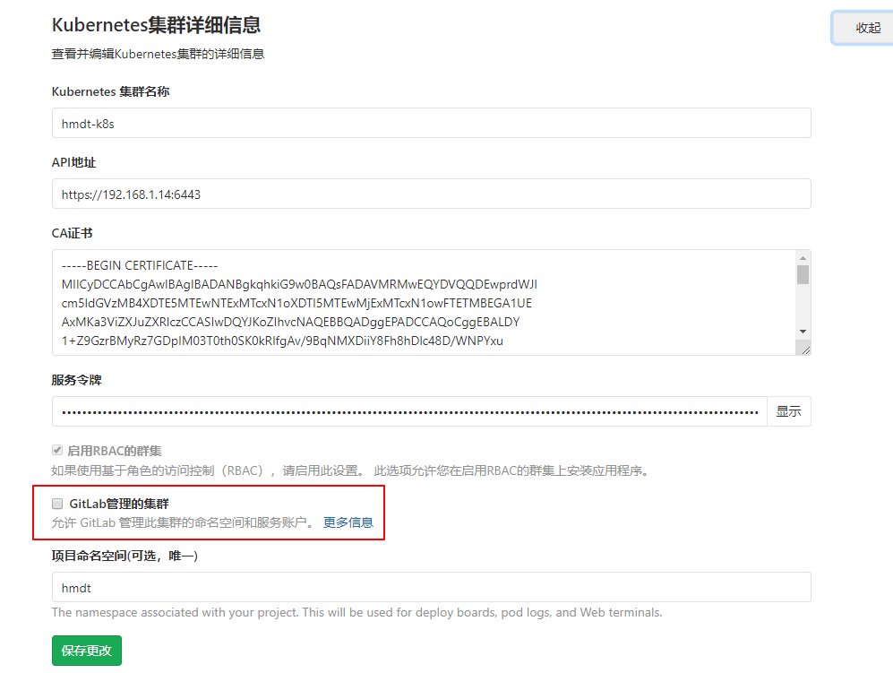
Task: Click the 启用RBAC的群集 checkbox
Action: [x=56, y=450]
